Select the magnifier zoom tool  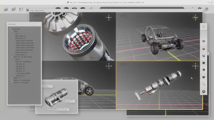[x=204, y=84]
